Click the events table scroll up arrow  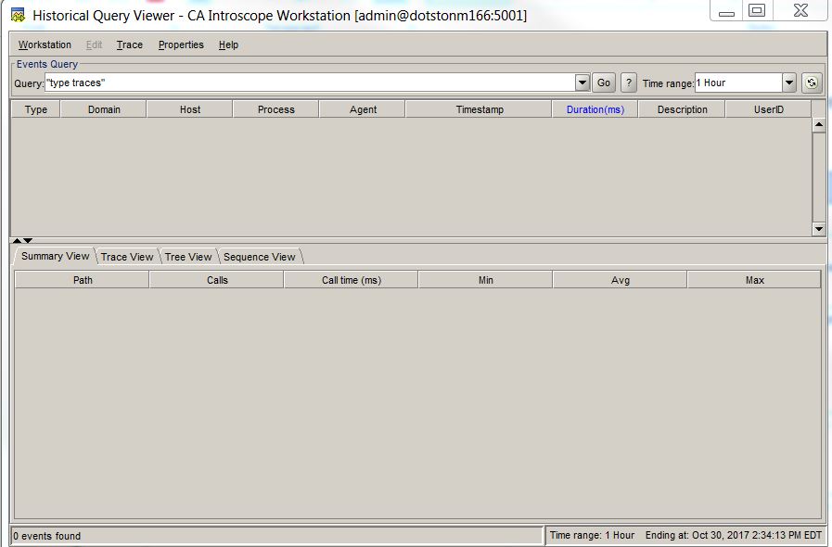coord(819,125)
